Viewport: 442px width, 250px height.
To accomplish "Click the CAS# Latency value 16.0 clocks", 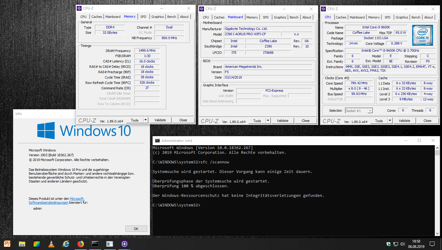I will [x=147, y=61].
